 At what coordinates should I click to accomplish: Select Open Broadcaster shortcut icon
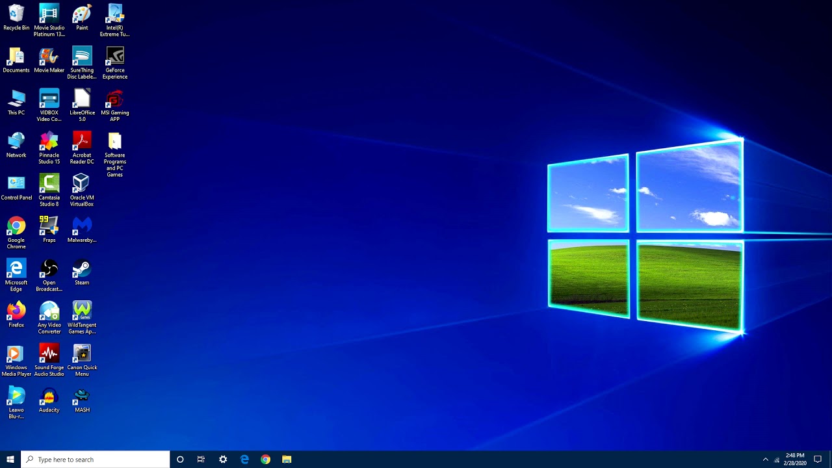click(x=49, y=275)
